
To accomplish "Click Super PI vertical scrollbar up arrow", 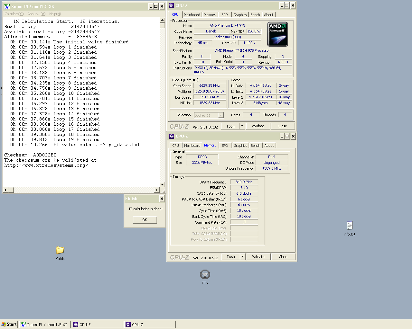I will [162, 20].
